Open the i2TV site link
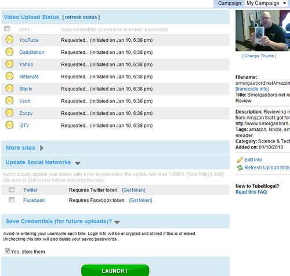This screenshot has width=290, height=276. tap(24, 125)
